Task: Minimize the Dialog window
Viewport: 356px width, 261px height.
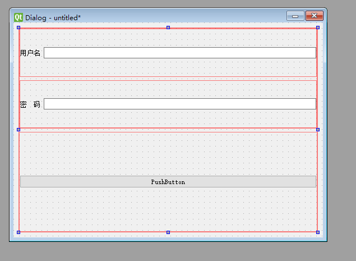Action: pos(295,16)
